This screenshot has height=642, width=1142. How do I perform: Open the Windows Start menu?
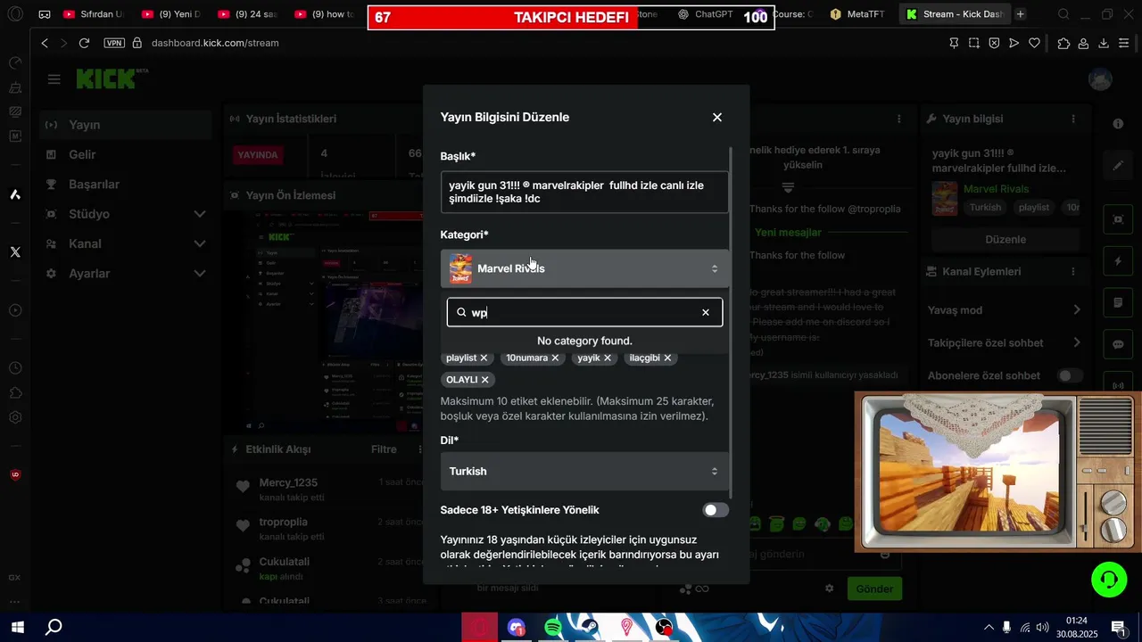pyautogui.click(x=17, y=628)
